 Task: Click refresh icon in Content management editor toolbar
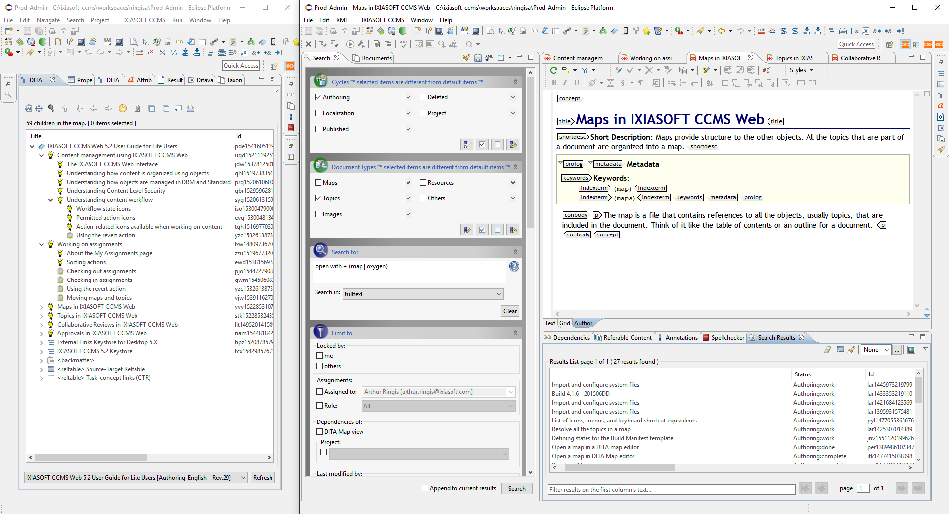[x=554, y=70]
